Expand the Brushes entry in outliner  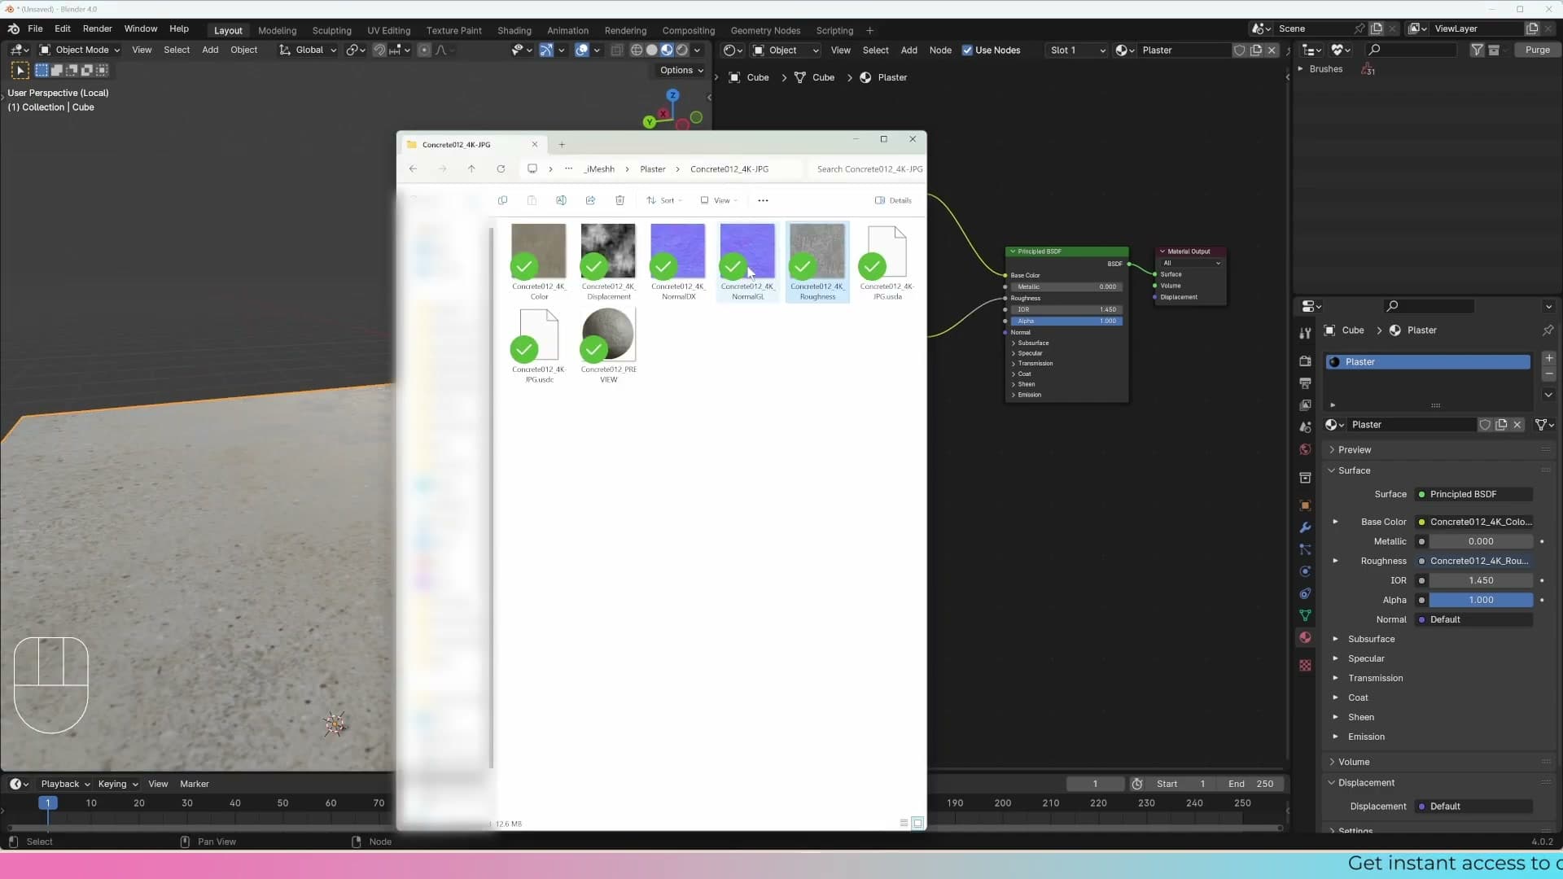[x=1301, y=69]
